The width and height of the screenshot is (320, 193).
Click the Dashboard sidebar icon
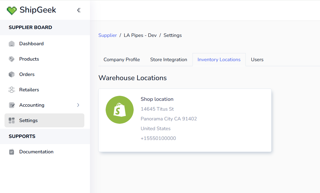point(12,44)
